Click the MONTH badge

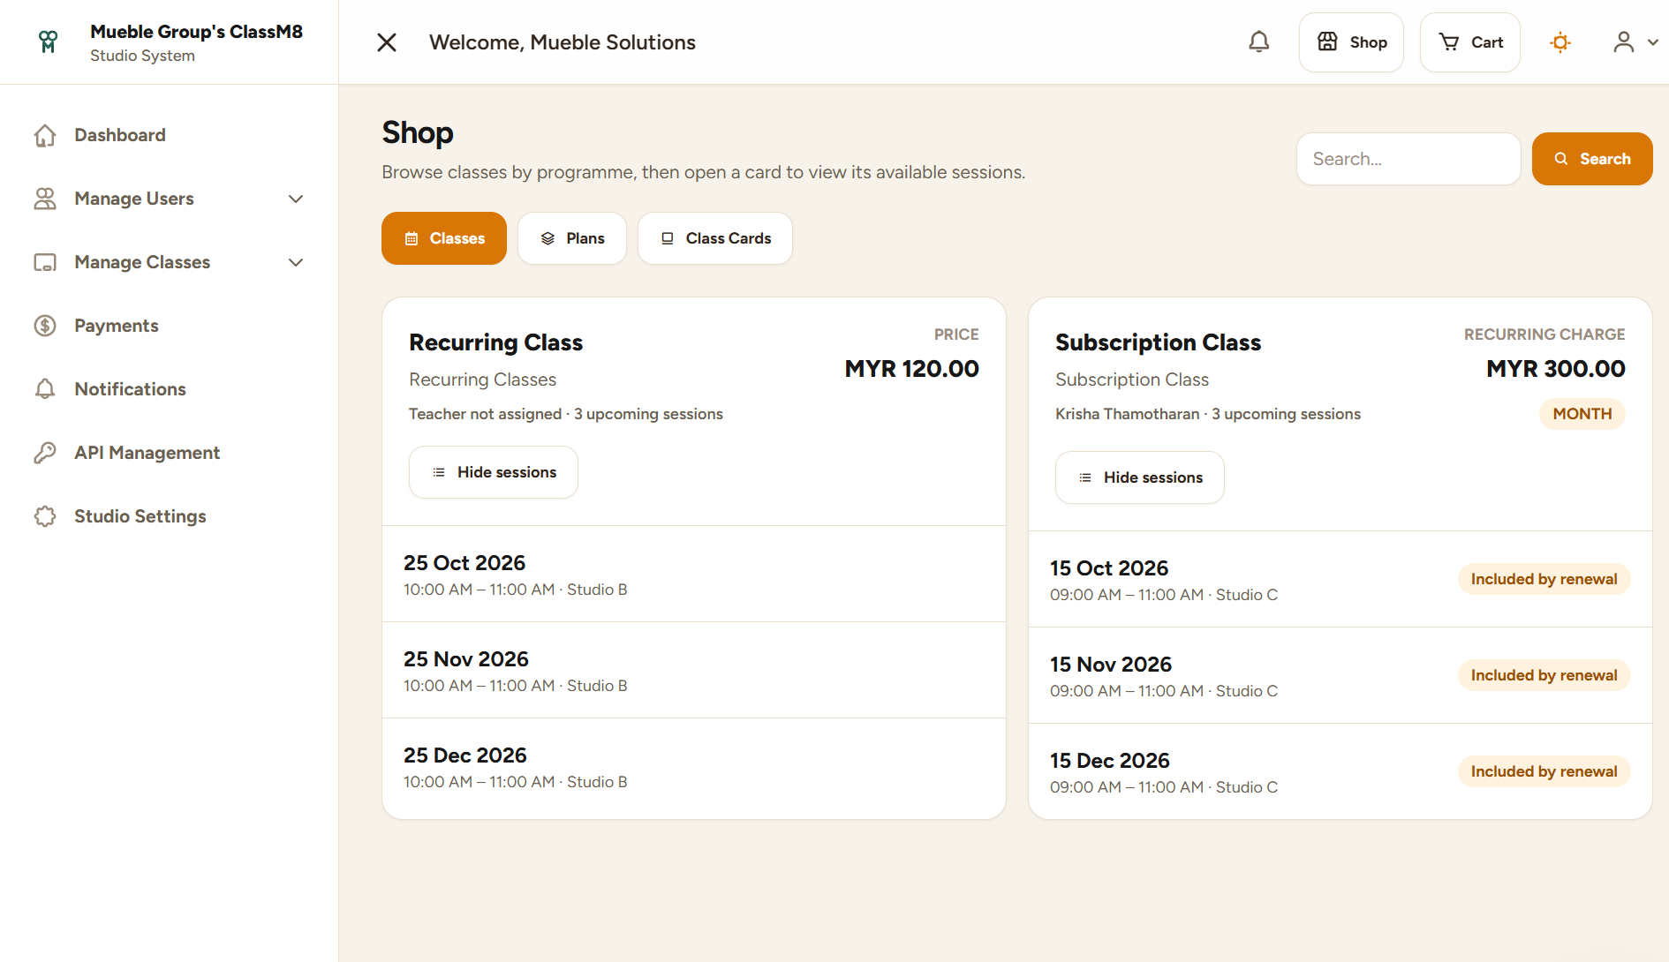[x=1582, y=414]
